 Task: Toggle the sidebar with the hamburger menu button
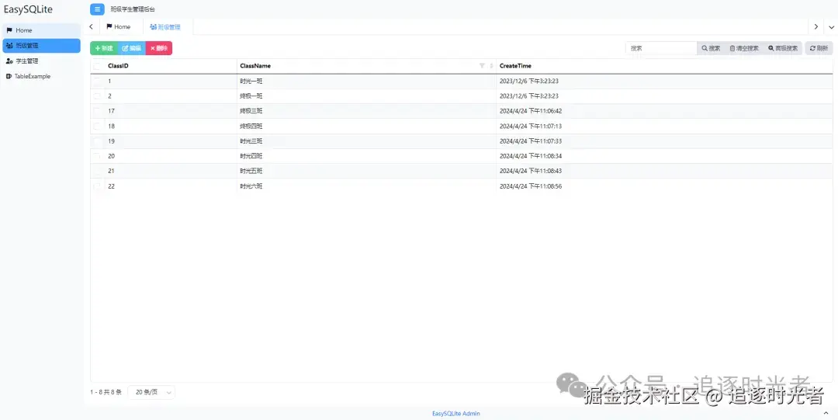pos(97,9)
